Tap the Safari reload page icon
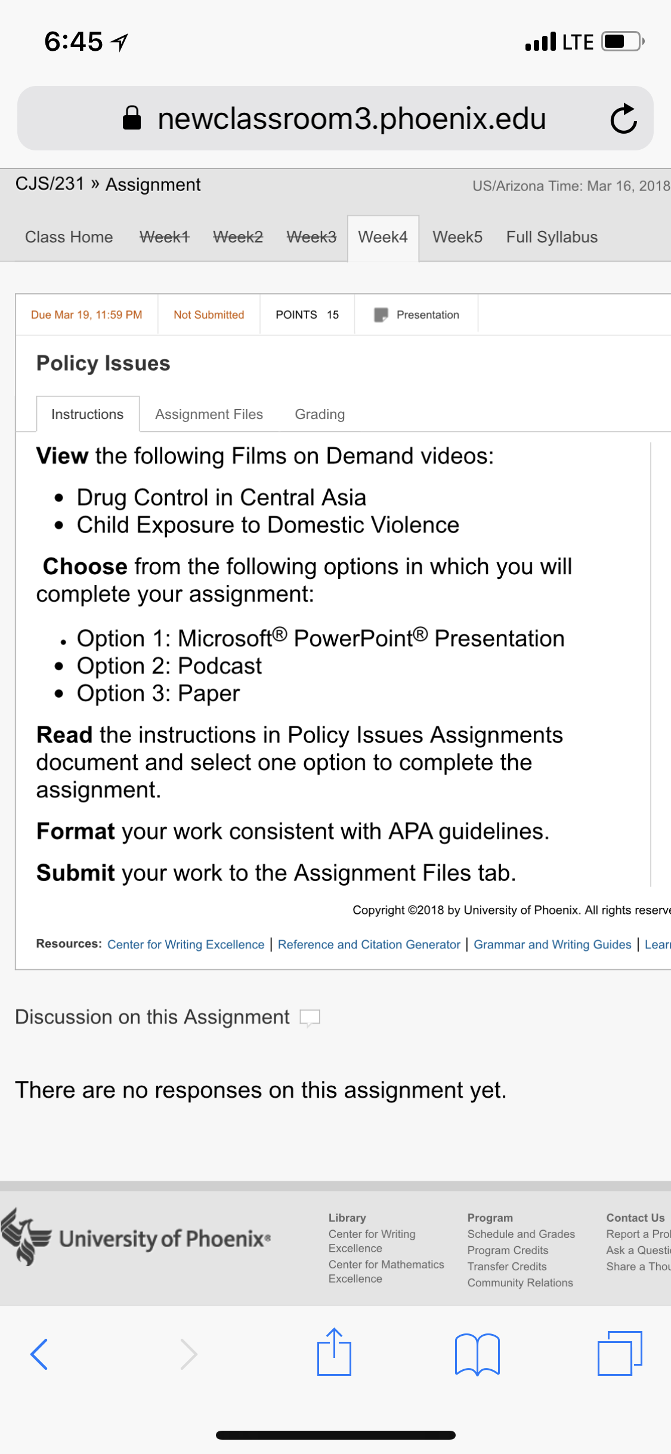Screen dimensions: 671x1454 (x=624, y=118)
